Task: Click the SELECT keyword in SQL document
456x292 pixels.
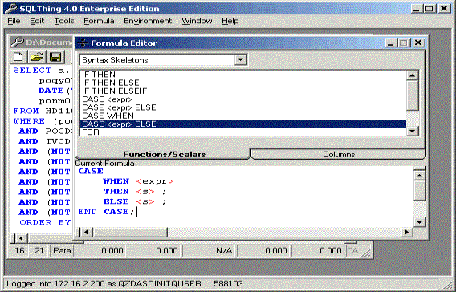Action: (x=32, y=71)
